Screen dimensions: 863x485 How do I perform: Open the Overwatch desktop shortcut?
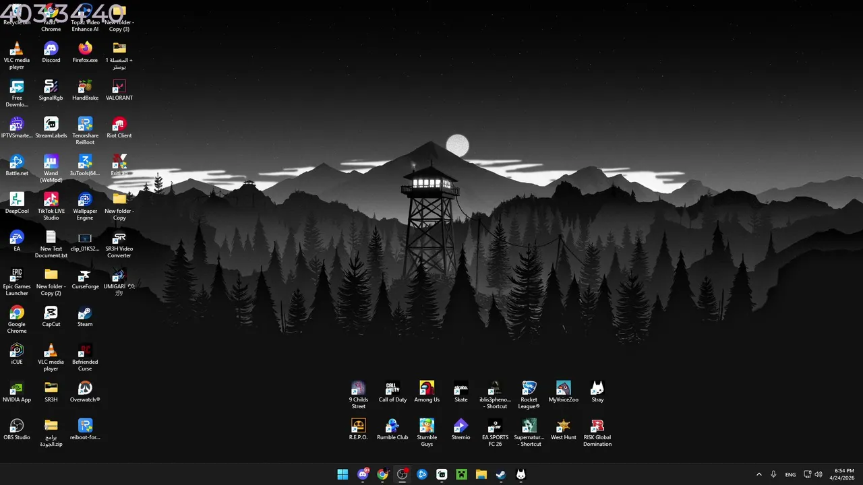point(85,392)
